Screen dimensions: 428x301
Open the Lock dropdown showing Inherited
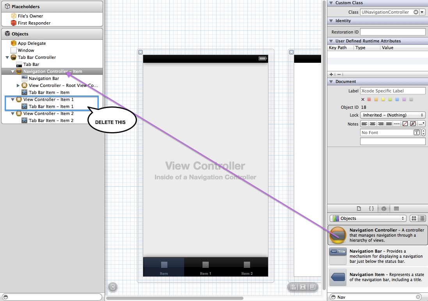tap(392, 115)
